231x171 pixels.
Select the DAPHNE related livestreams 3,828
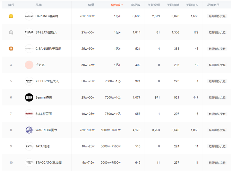(x=175, y=16)
